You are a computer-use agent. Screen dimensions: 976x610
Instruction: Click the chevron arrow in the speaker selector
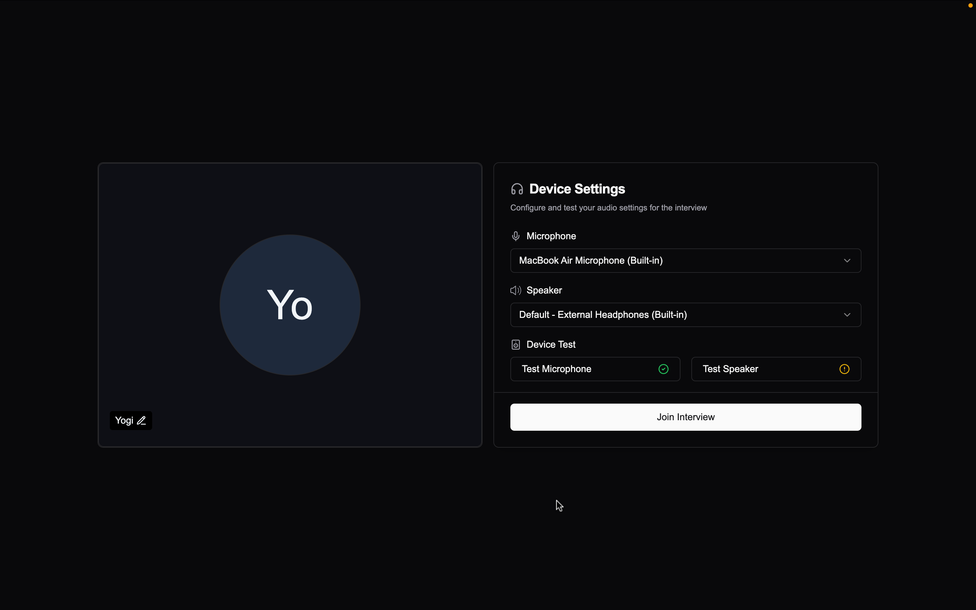click(847, 315)
